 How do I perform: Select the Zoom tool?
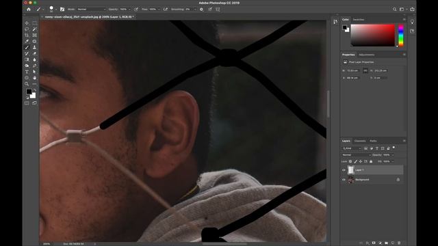[x=27, y=84]
